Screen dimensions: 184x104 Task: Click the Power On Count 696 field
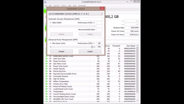(x=132, y=31)
